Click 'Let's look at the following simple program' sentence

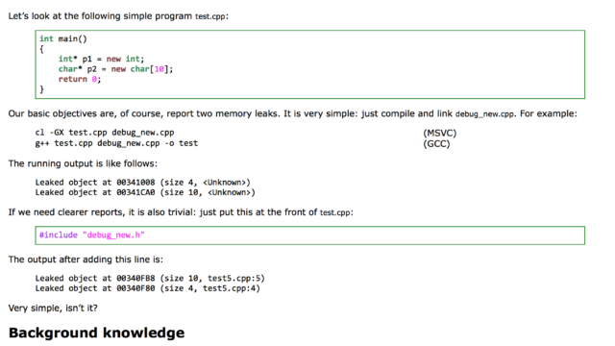click(x=118, y=16)
